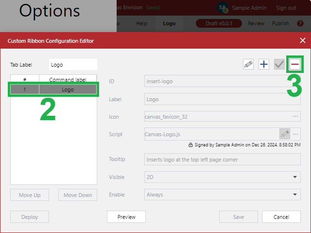Screen dimensions: 311x233
Task: Click the pencil edit command icon
Action: (248, 65)
